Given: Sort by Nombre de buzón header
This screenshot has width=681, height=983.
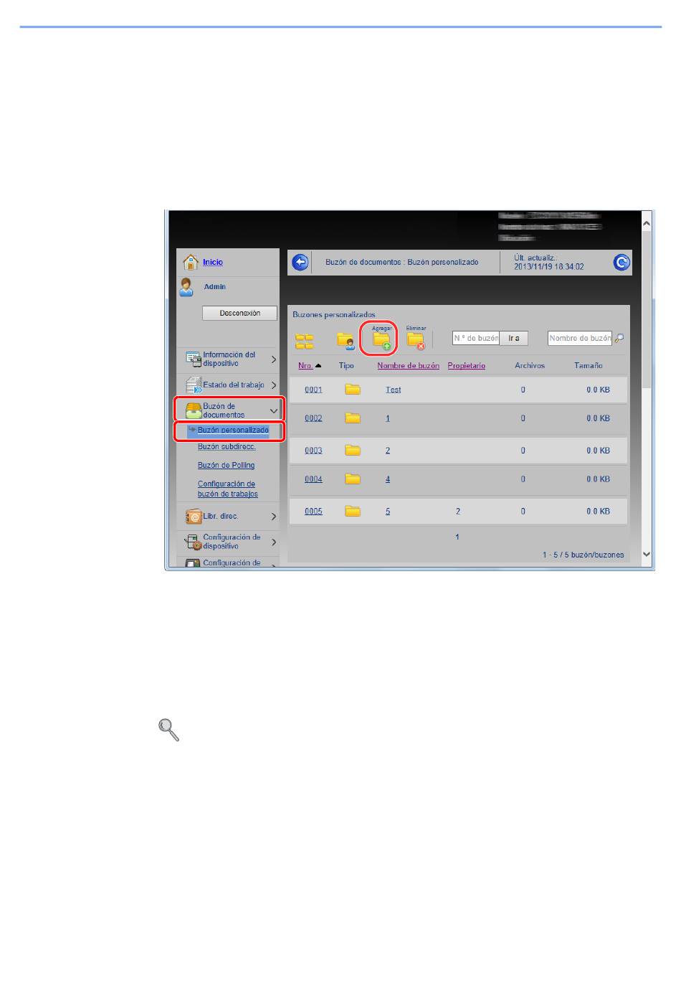Looking at the screenshot, I should (408, 366).
